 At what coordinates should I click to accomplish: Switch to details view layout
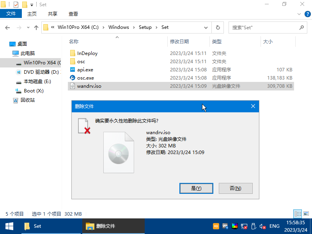tap(298, 214)
